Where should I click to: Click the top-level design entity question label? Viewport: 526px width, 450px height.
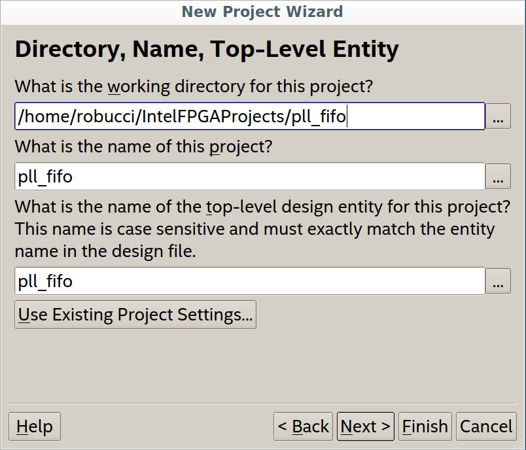click(x=262, y=207)
